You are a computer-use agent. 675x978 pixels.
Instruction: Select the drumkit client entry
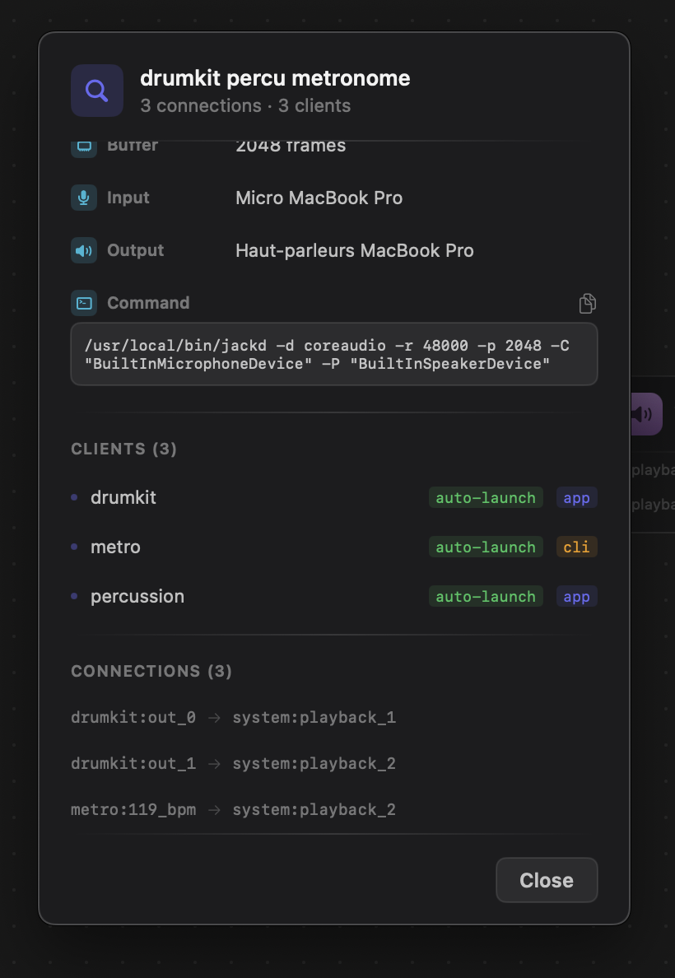click(x=123, y=497)
